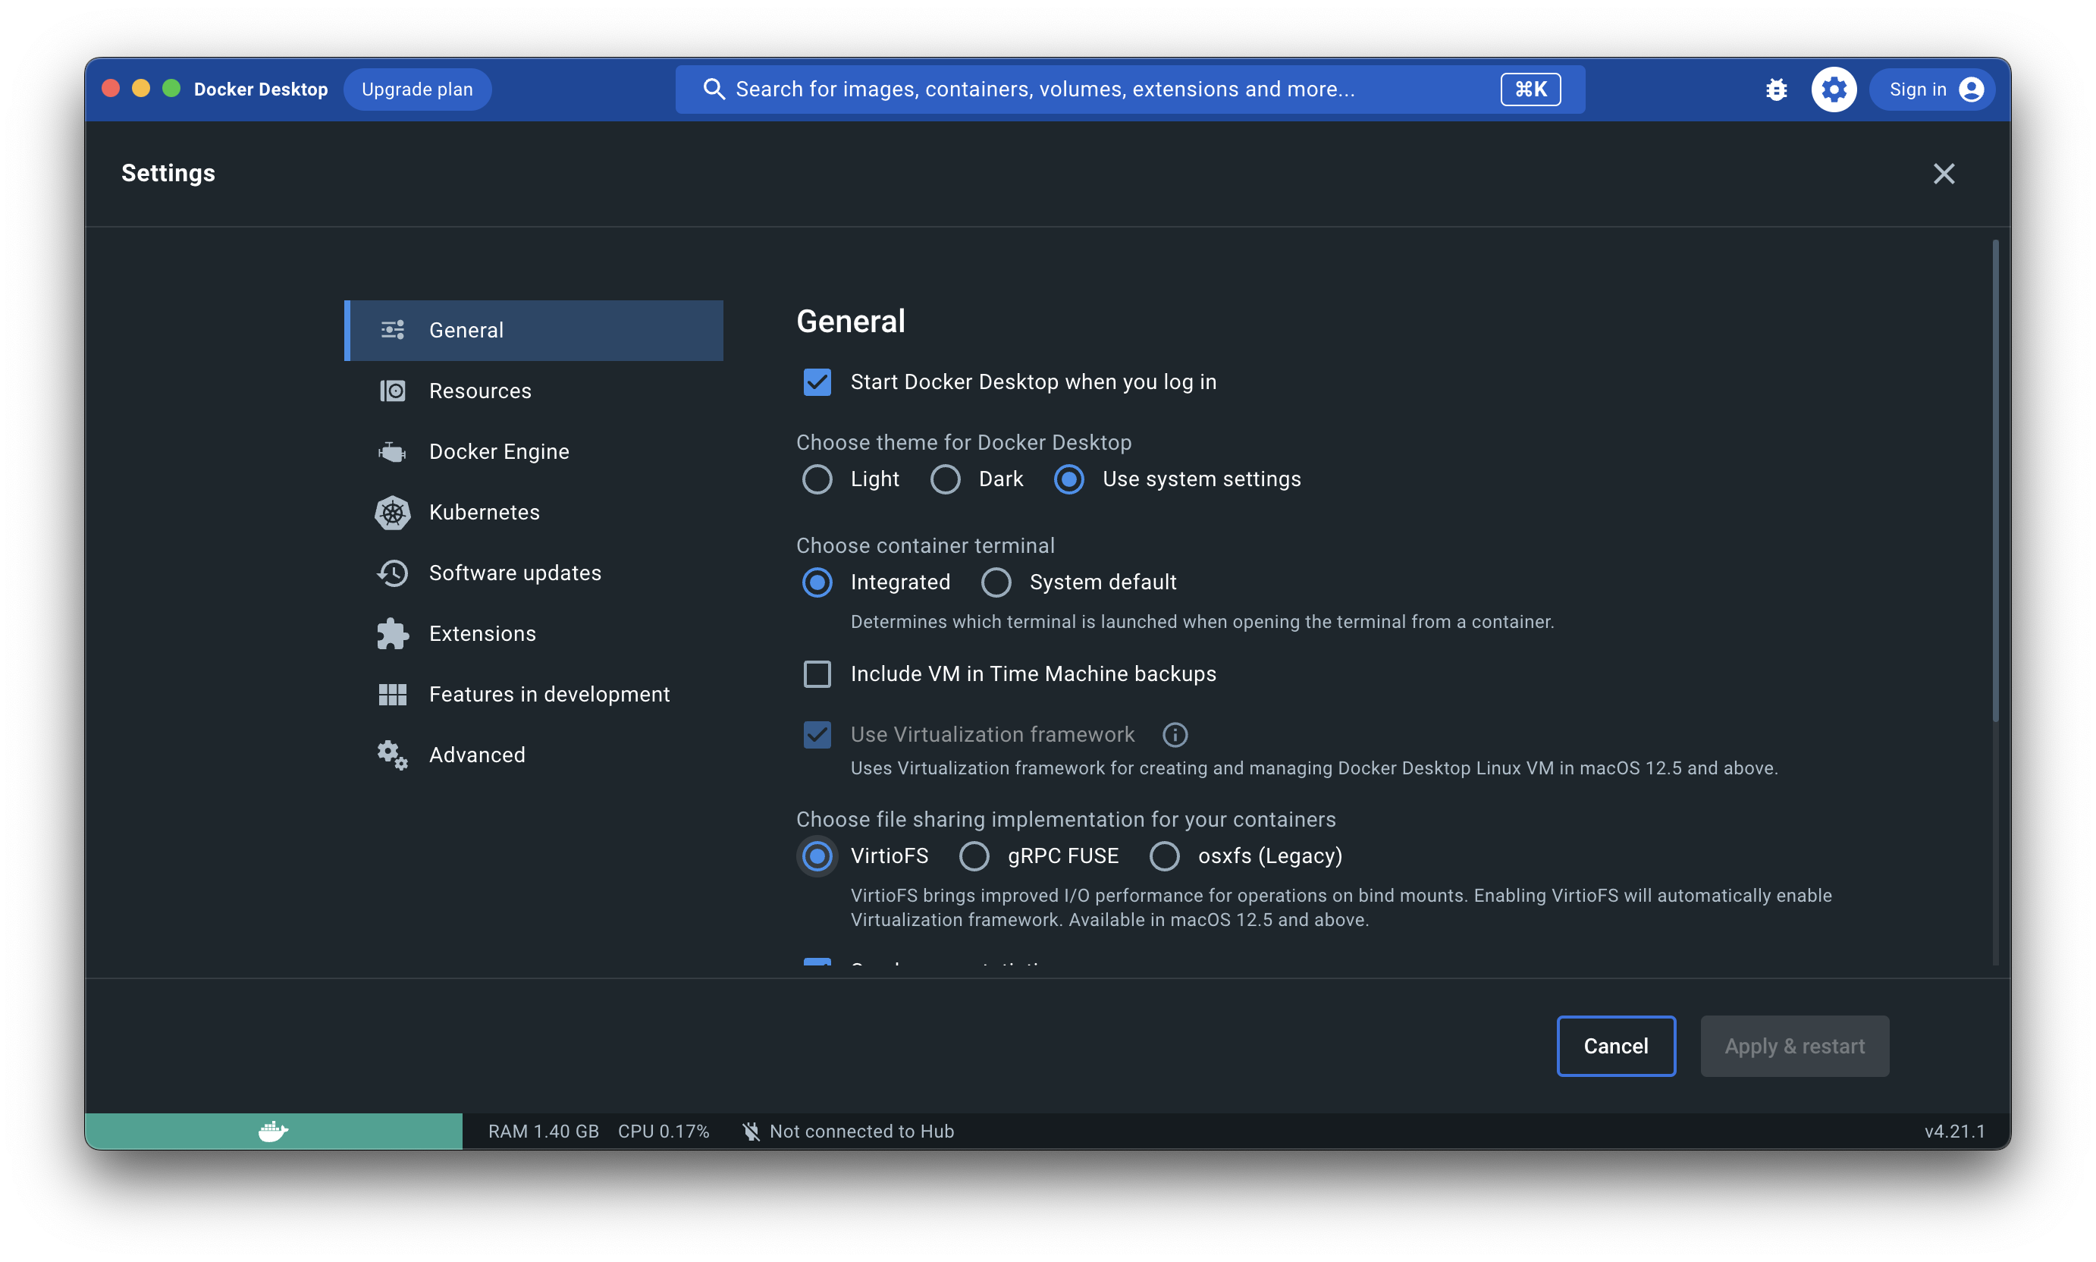Click the settings gear icon
The height and width of the screenshot is (1262, 2096).
(1834, 89)
